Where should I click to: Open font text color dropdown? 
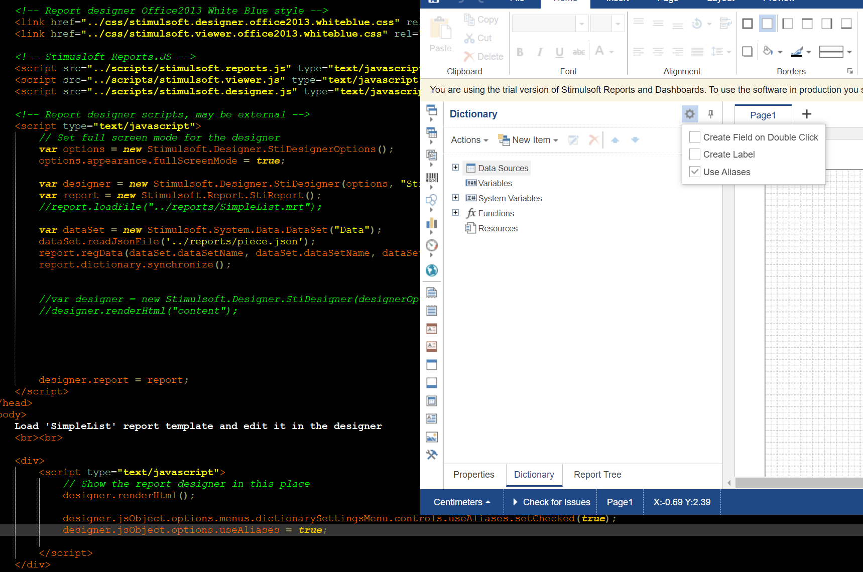611,52
